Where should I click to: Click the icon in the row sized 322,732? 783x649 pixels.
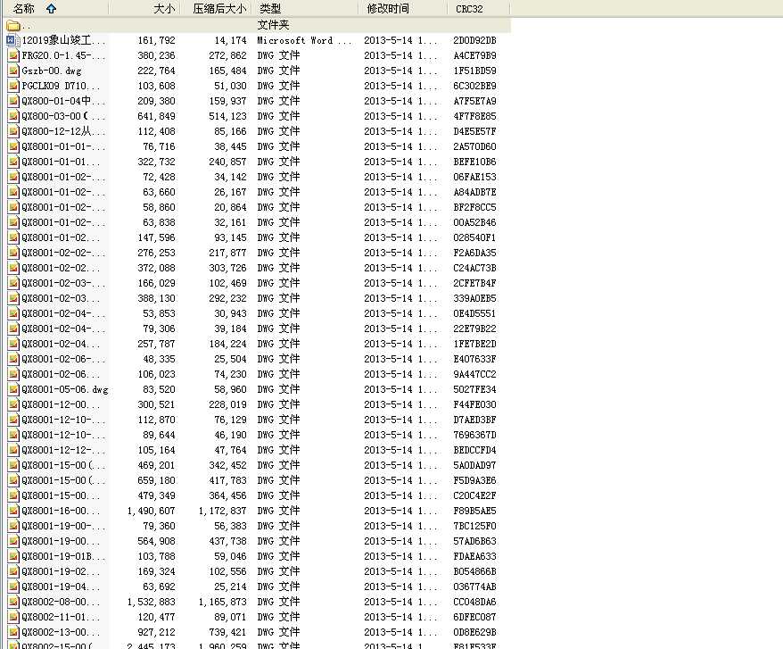14,162
